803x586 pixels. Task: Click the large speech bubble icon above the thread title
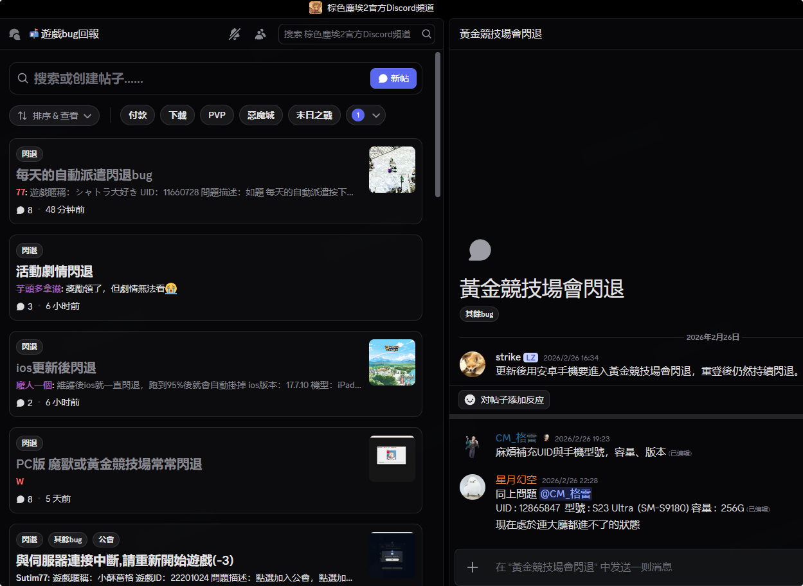[480, 250]
